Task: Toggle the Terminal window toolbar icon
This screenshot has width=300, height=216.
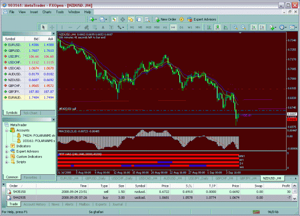Action: 139,19
